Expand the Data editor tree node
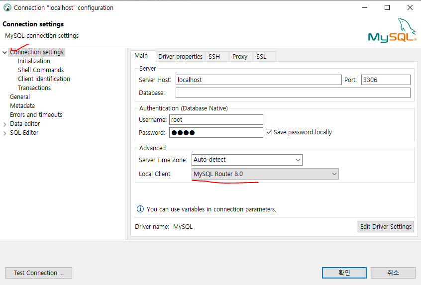 4,124
